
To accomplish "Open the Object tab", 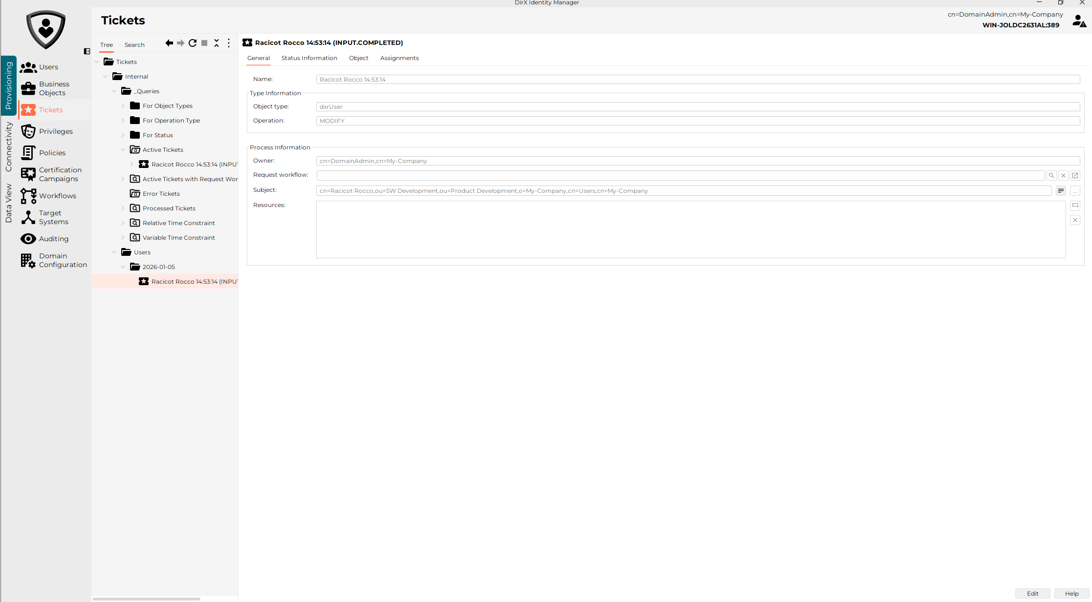I will 359,58.
